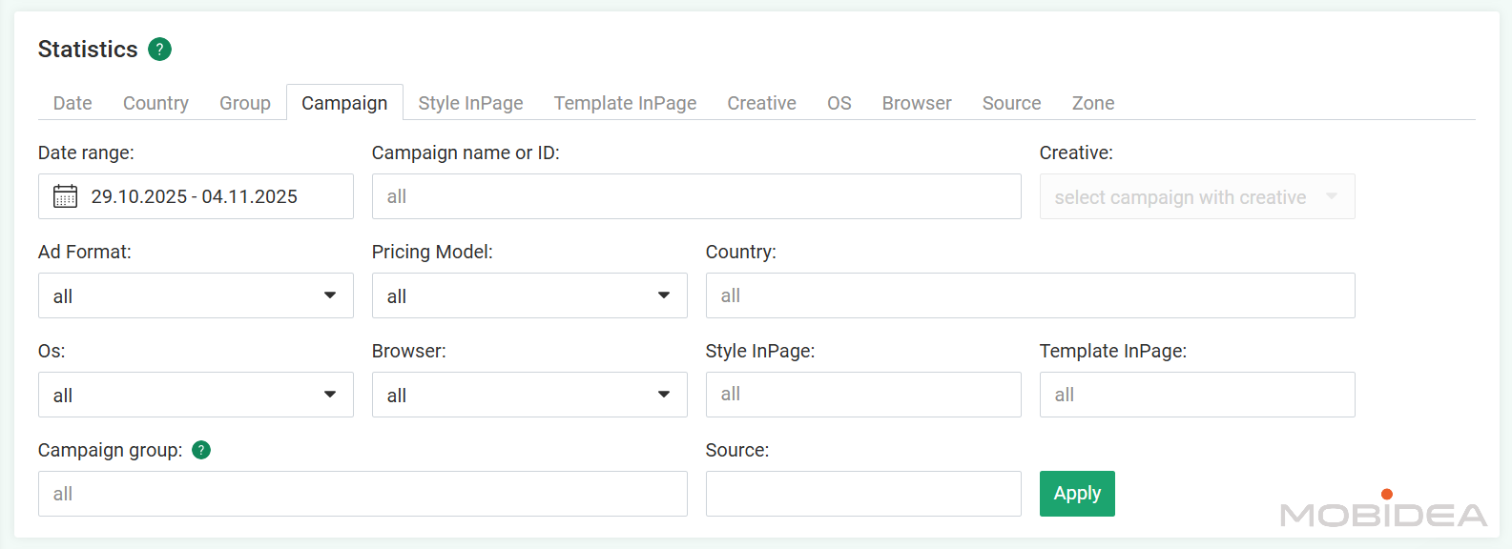Click the Template InPage filter field
The image size is (1512, 549).
(x=1197, y=395)
